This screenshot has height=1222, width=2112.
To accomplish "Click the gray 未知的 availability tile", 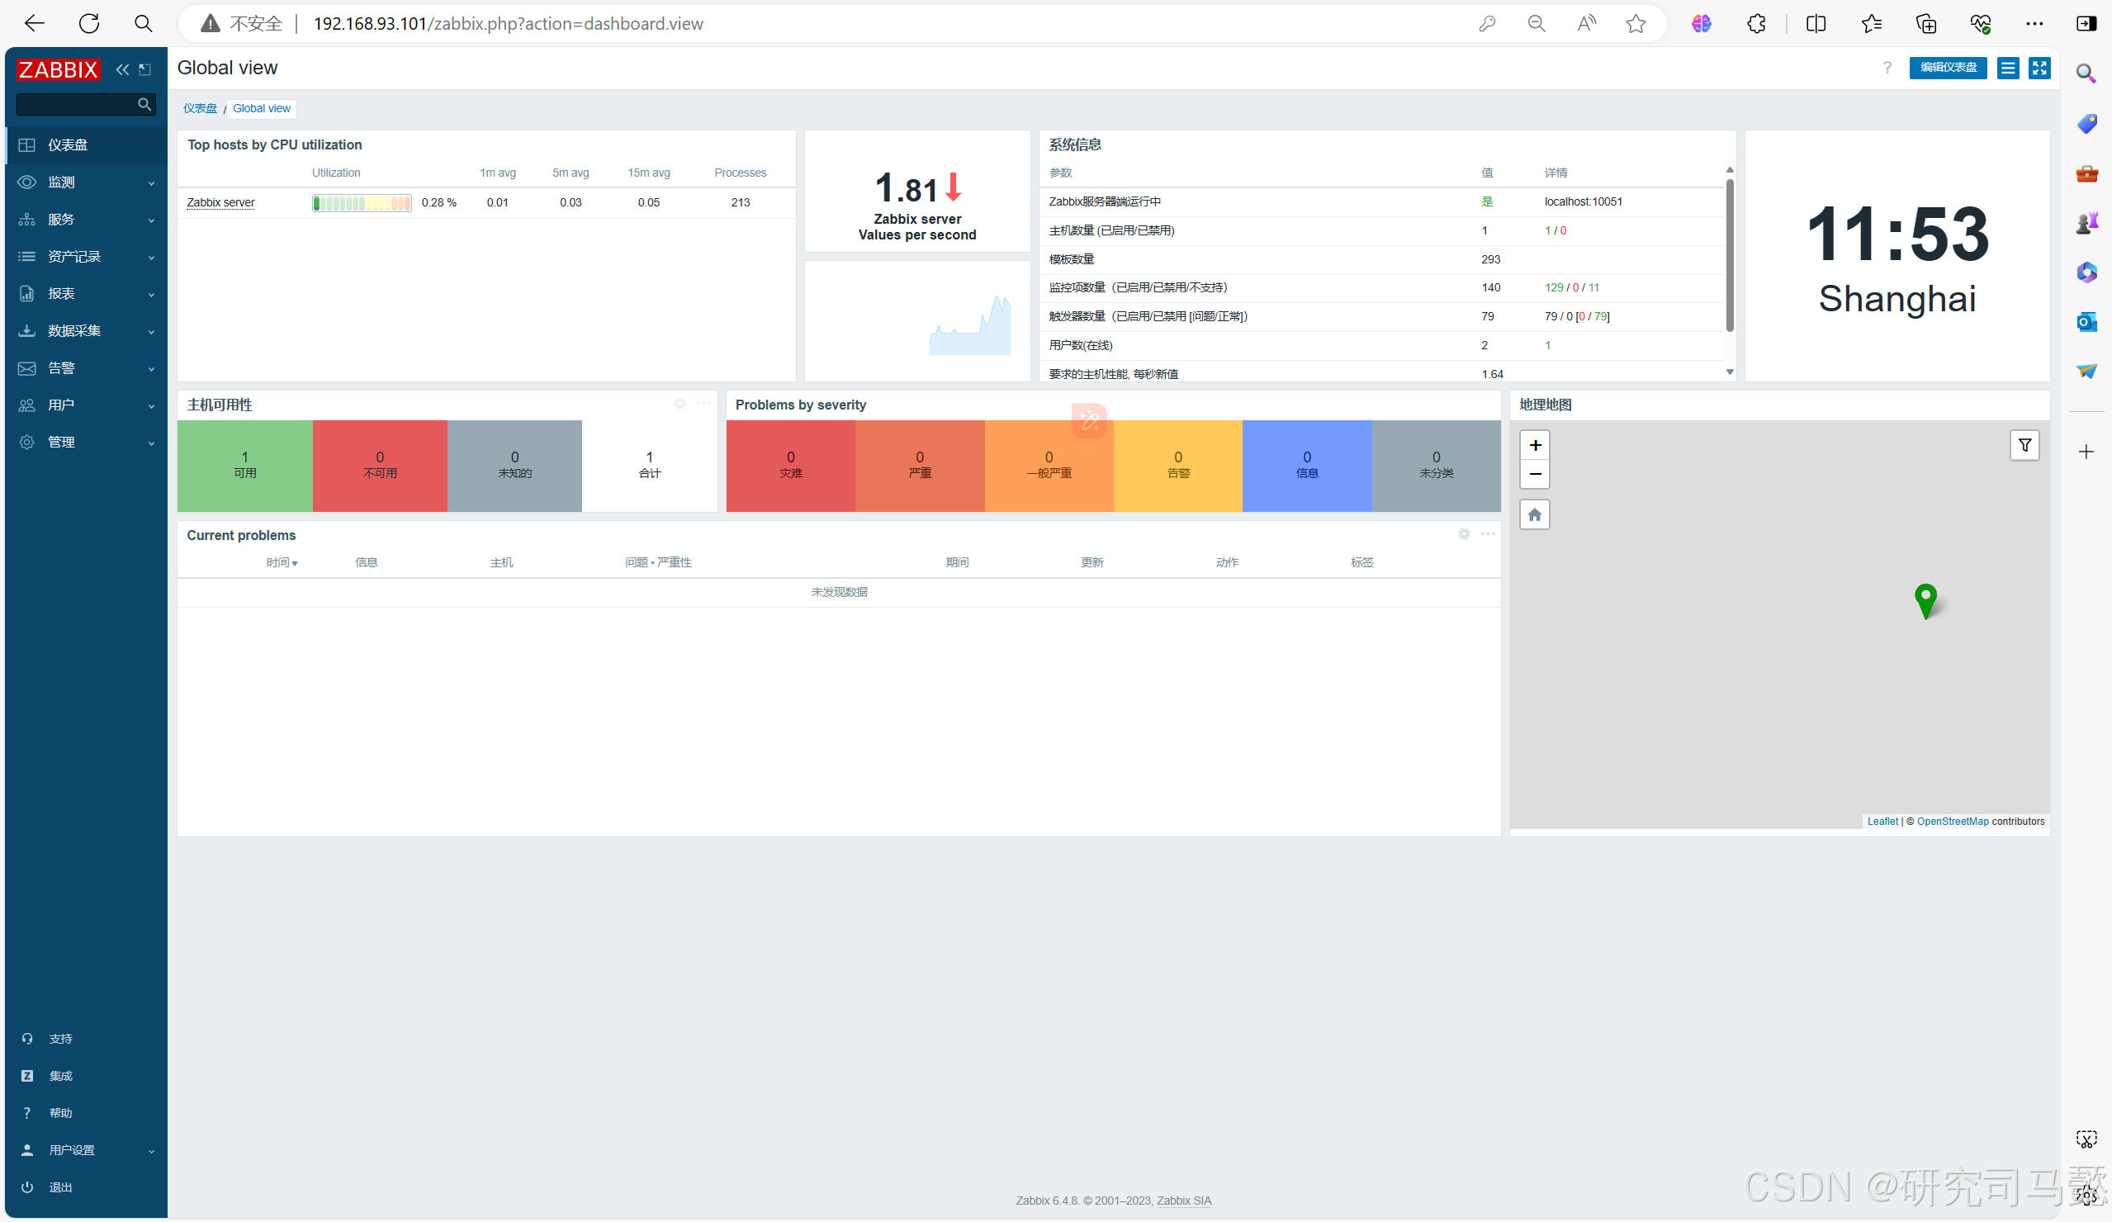I will point(514,465).
